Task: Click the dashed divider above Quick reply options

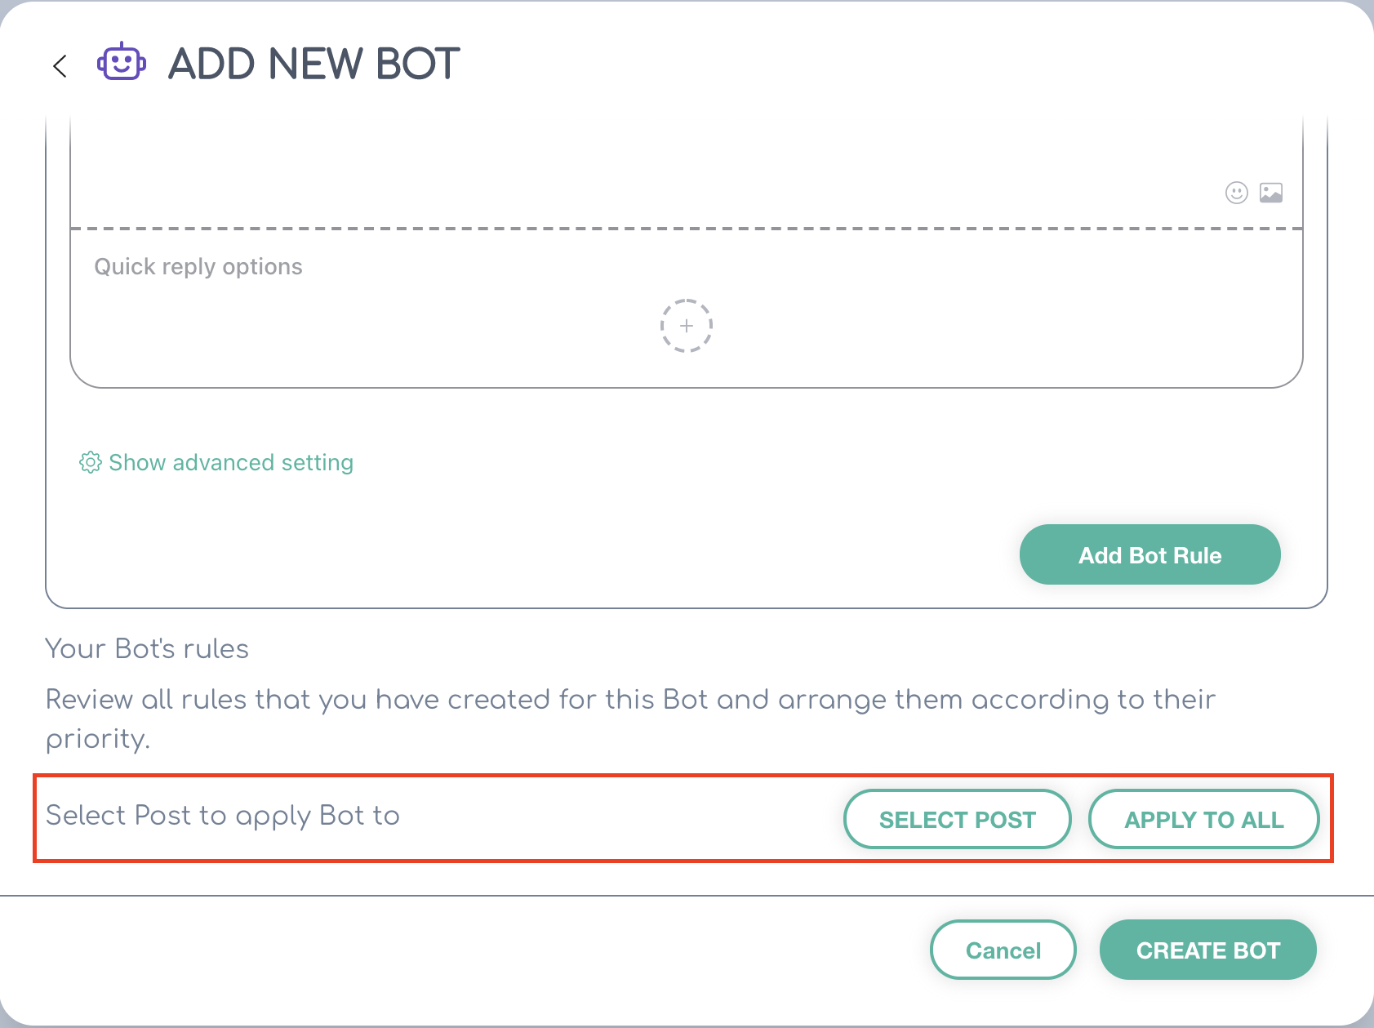Action: (687, 229)
